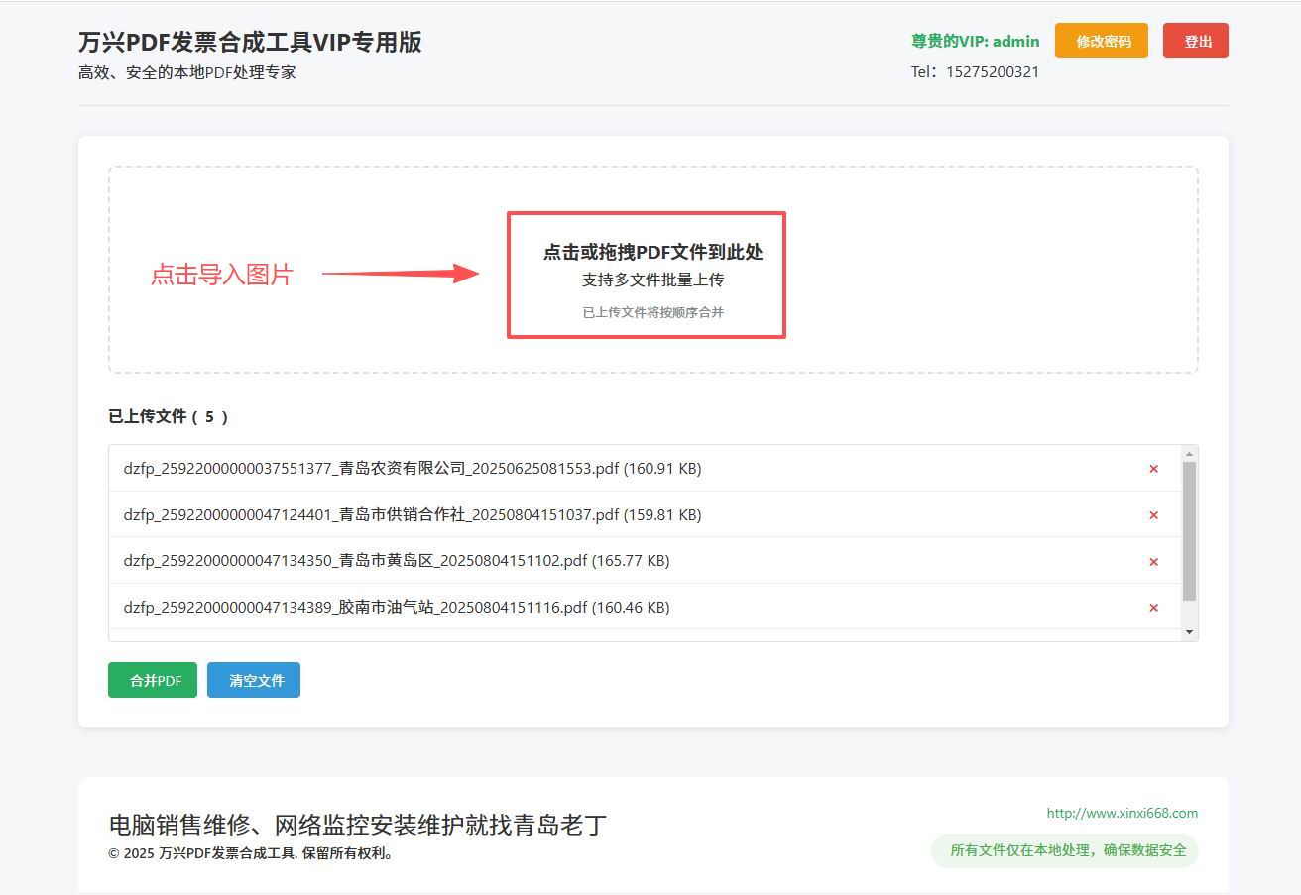1301x895 pixels.
Task: Delete the 胶南市油气站 PDF from the queue
Action: 1153,608
